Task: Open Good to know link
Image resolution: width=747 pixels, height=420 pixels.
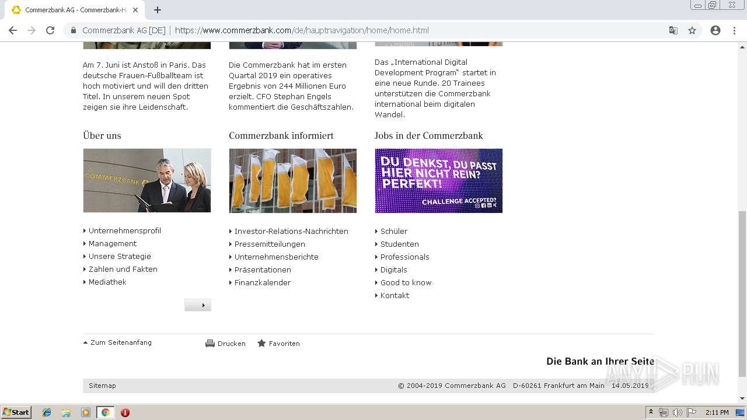Action: click(x=406, y=283)
